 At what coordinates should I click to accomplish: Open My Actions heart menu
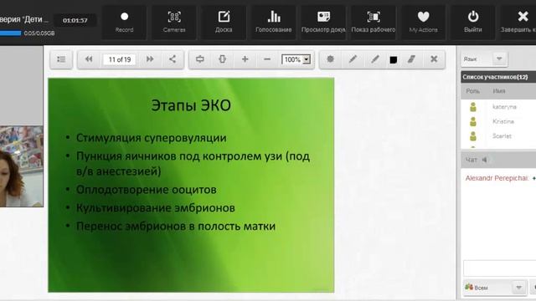point(423,23)
